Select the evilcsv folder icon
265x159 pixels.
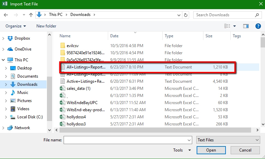point(63,46)
